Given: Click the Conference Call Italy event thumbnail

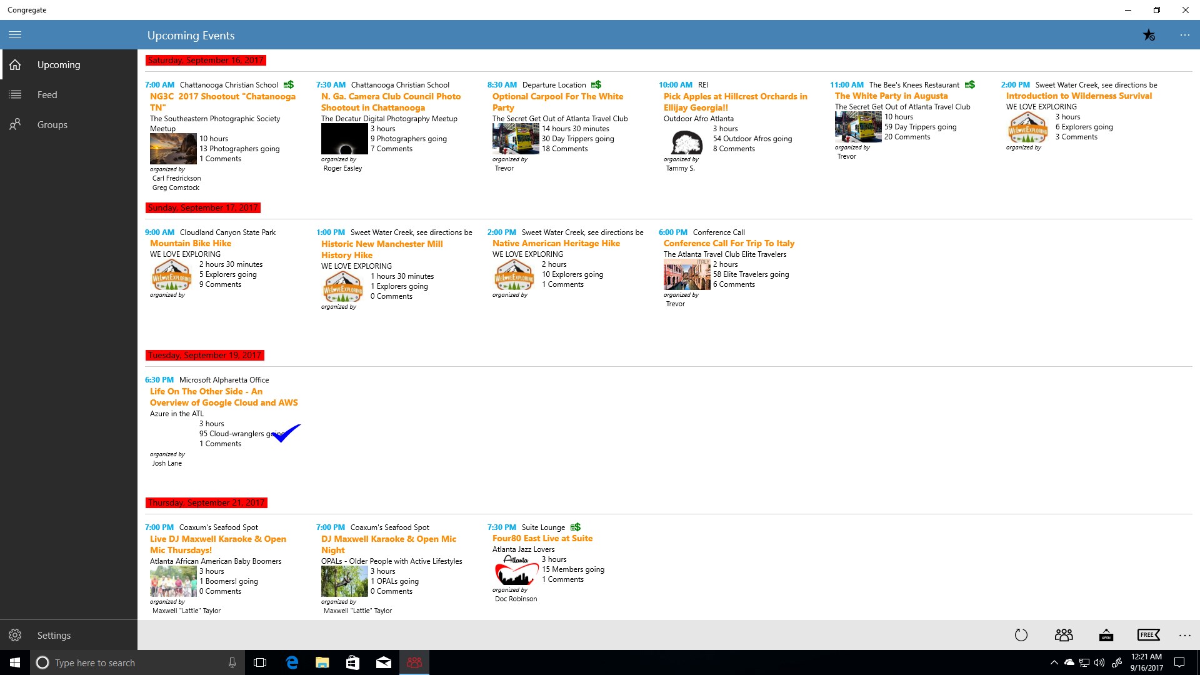Looking at the screenshot, I should [x=687, y=276].
